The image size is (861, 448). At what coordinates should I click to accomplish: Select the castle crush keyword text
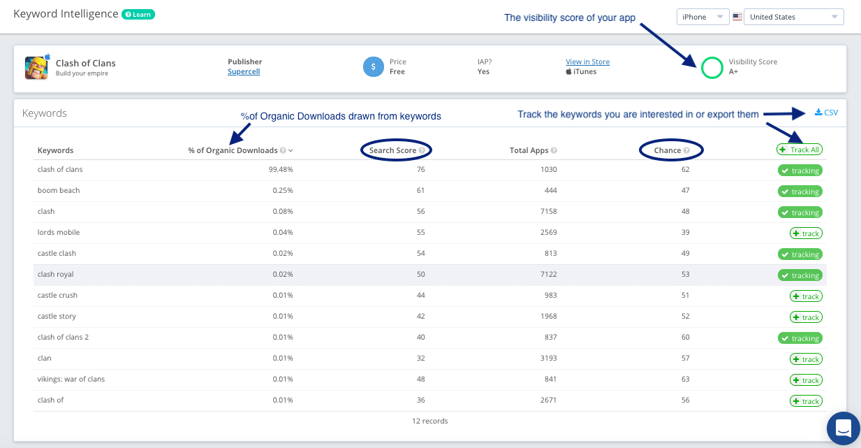click(x=58, y=295)
